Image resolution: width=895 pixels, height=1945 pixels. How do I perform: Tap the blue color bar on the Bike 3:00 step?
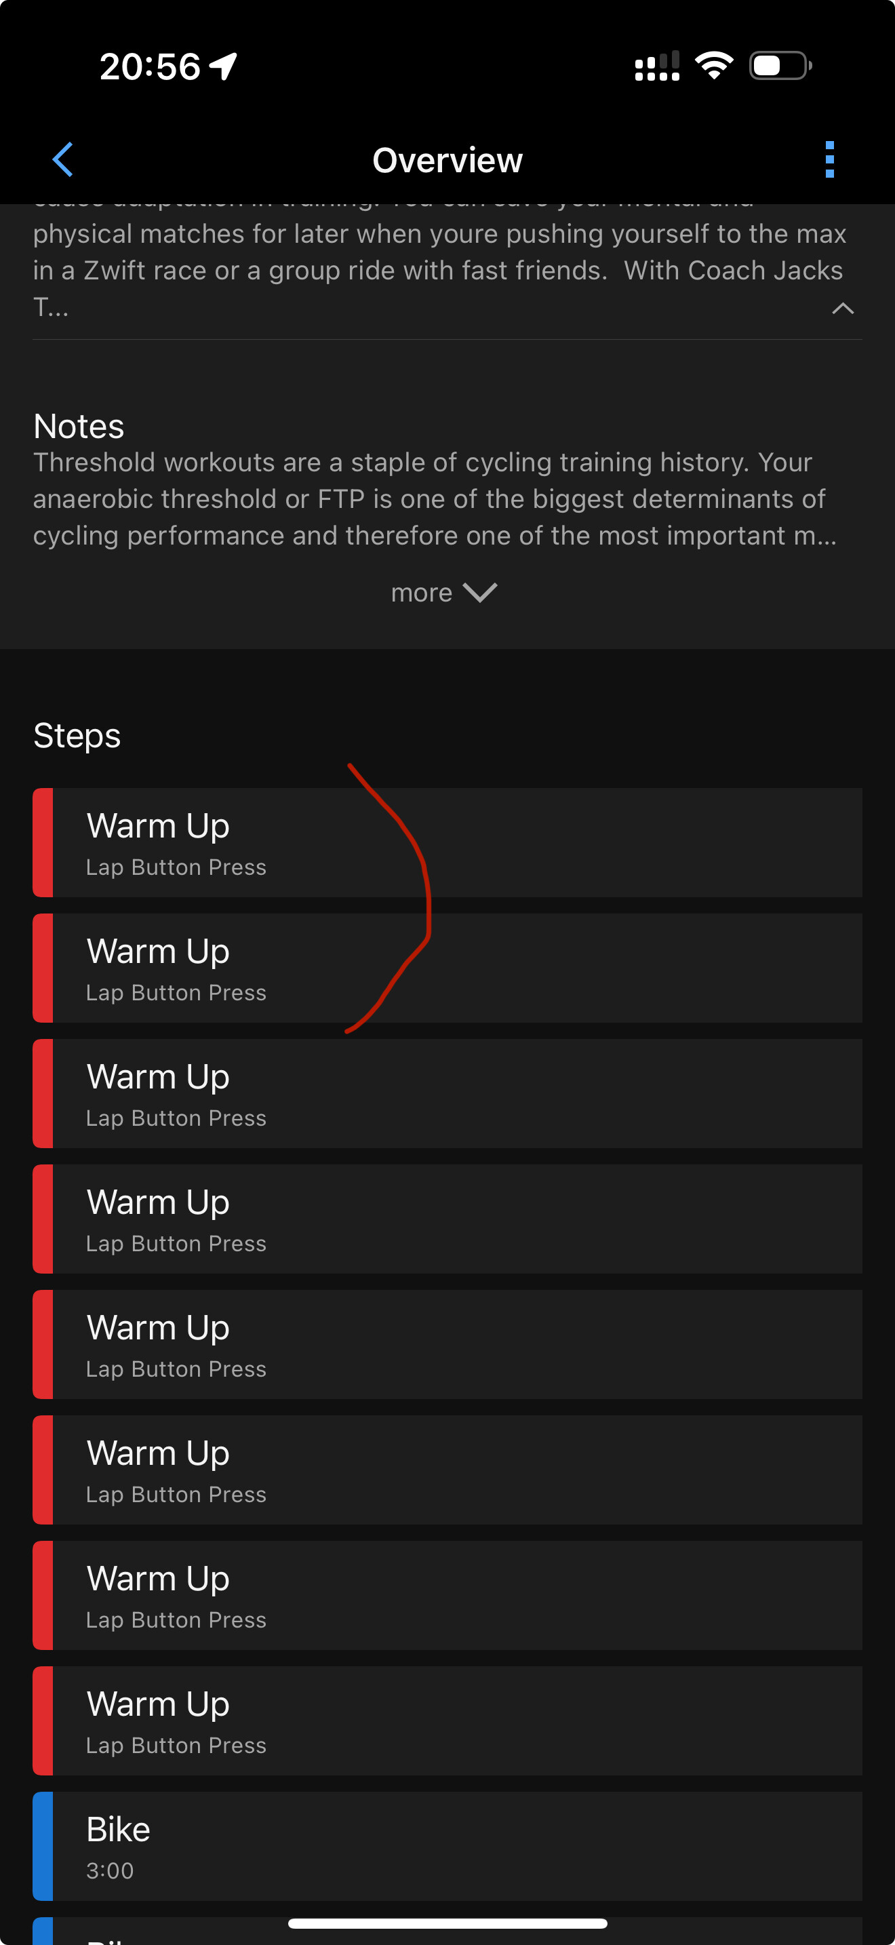pos(43,1846)
